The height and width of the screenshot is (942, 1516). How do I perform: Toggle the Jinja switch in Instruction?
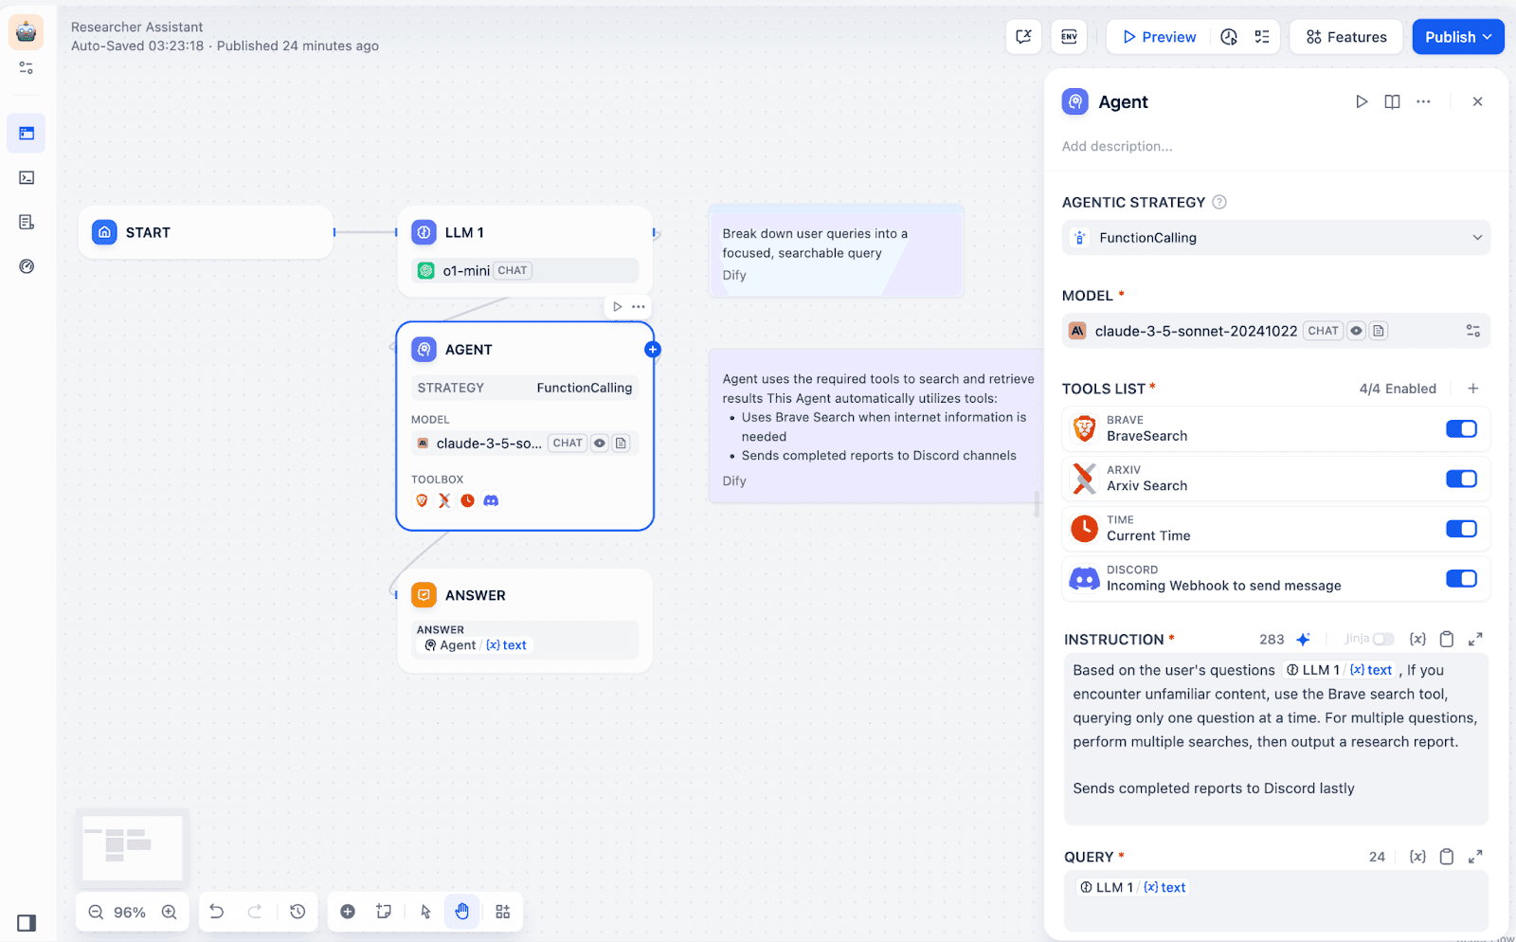[x=1383, y=640]
